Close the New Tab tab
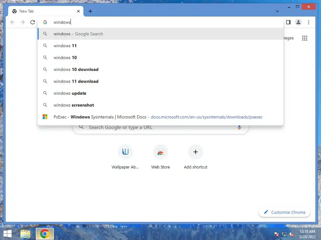The width and height of the screenshot is (321, 240). (78, 11)
